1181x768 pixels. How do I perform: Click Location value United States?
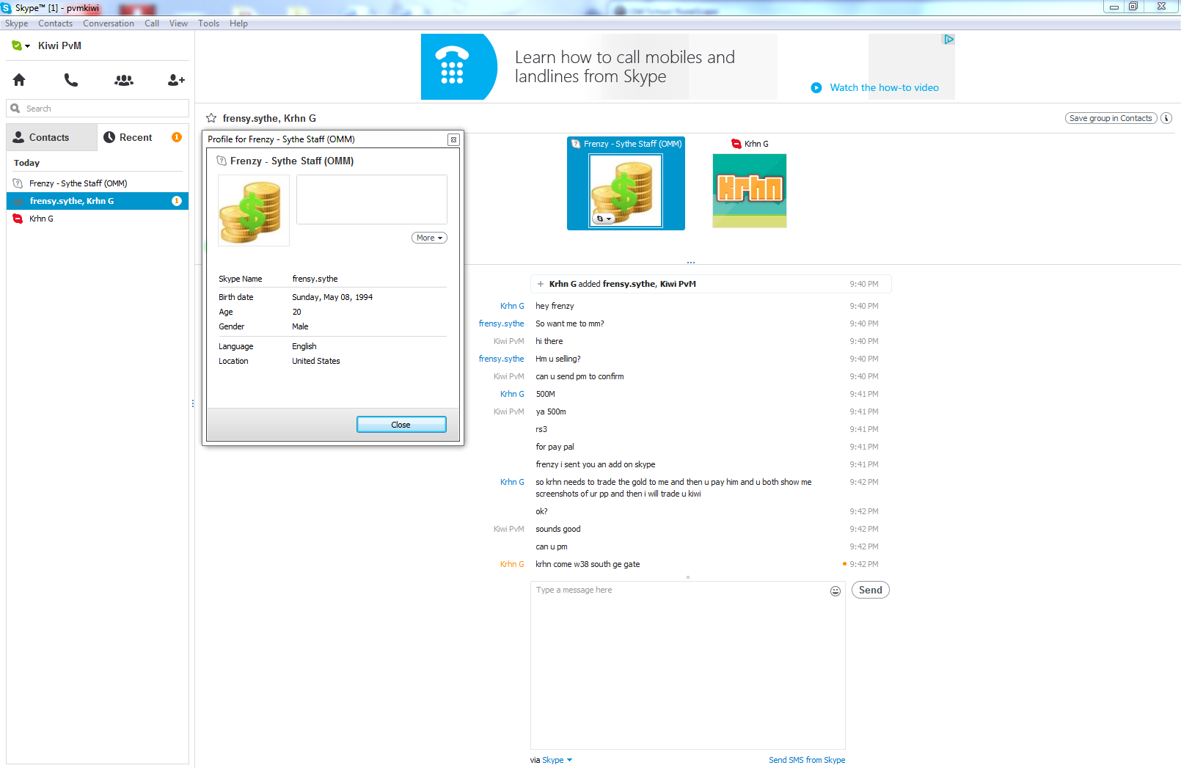pyautogui.click(x=316, y=361)
